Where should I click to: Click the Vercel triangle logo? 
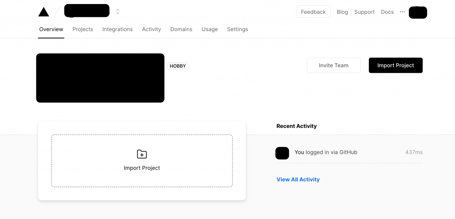point(44,12)
